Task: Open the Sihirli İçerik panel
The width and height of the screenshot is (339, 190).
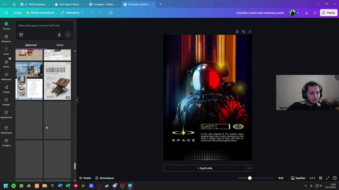Action: tap(6, 130)
